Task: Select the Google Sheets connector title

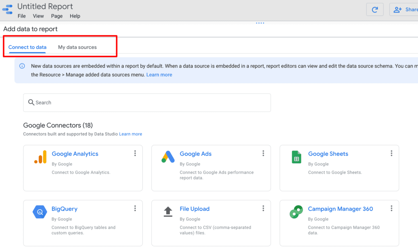Action: (x=328, y=154)
